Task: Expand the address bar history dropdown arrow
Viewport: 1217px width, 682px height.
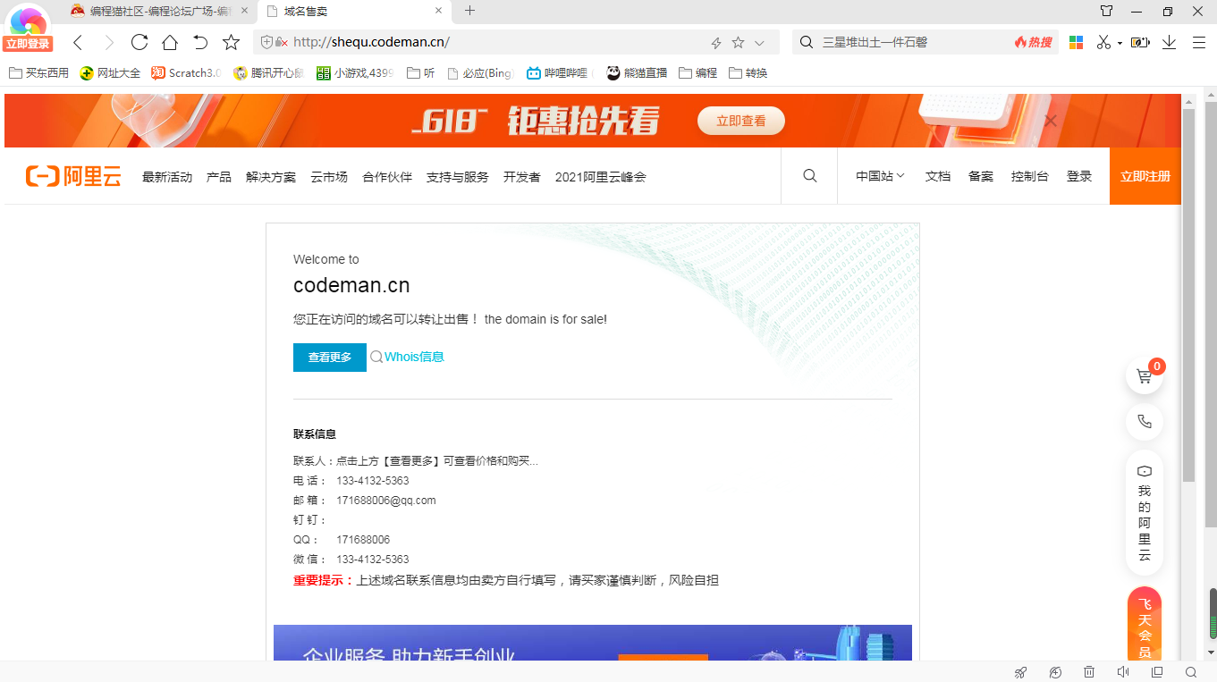Action: click(759, 43)
